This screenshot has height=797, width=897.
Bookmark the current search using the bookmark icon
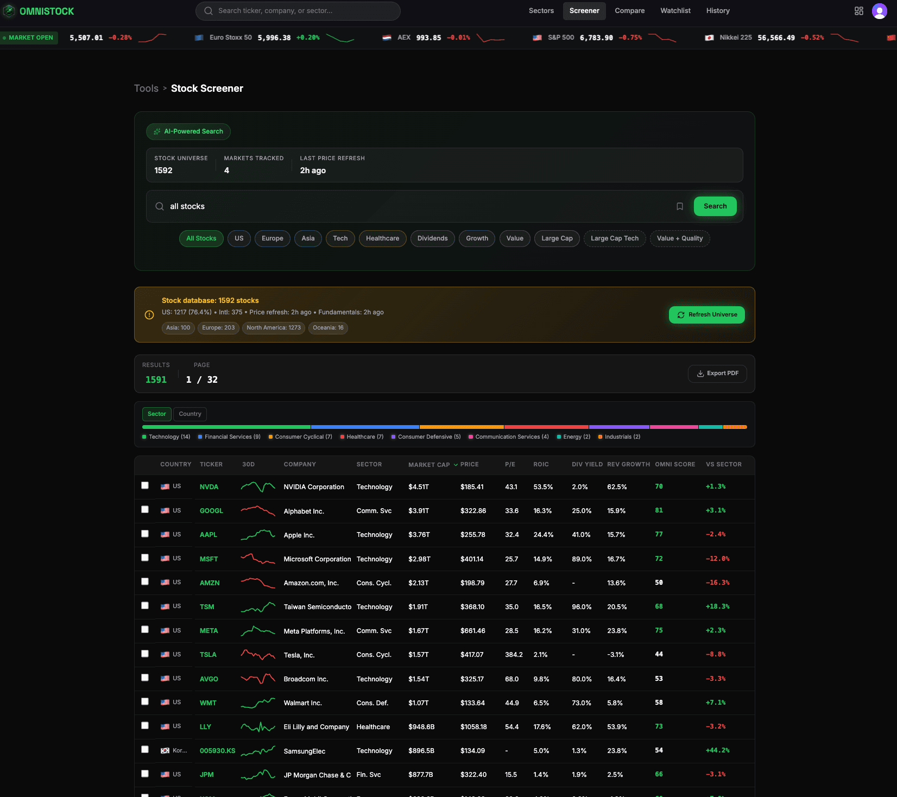680,206
